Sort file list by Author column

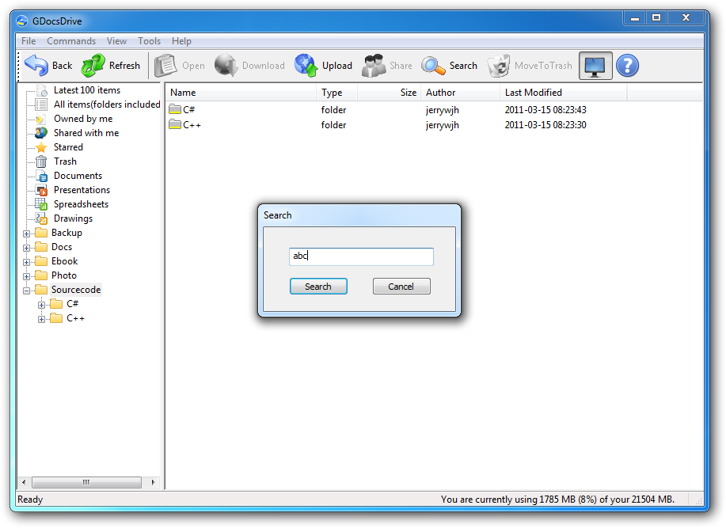pyautogui.click(x=460, y=93)
